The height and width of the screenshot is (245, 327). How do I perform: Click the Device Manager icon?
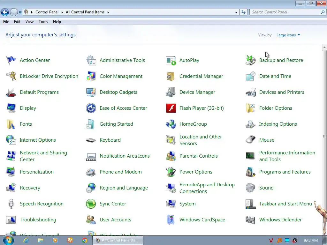pos(171,92)
